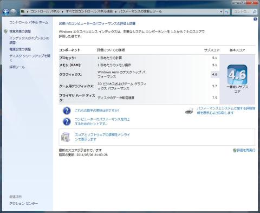Maximize the control panel window
This screenshot has height=213, width=260.
tap(243, 2)
